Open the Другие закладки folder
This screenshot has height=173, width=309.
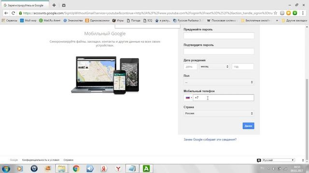point(295,20)
